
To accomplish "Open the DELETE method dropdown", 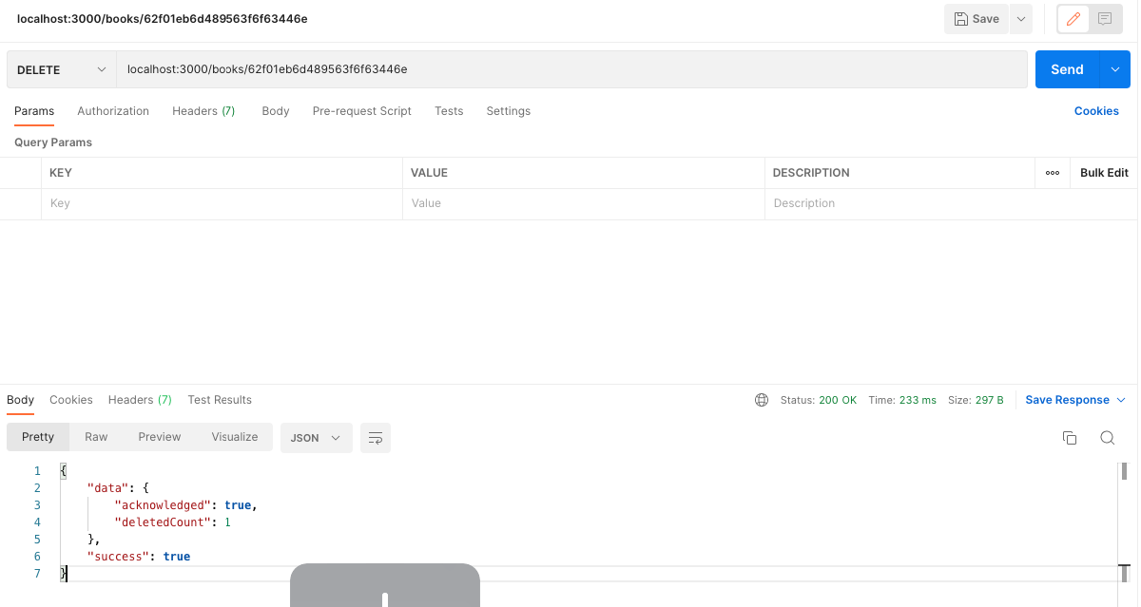I will tap(59, 68).
